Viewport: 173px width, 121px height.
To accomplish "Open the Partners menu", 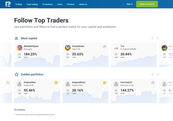I will click(x=71, y=4).
